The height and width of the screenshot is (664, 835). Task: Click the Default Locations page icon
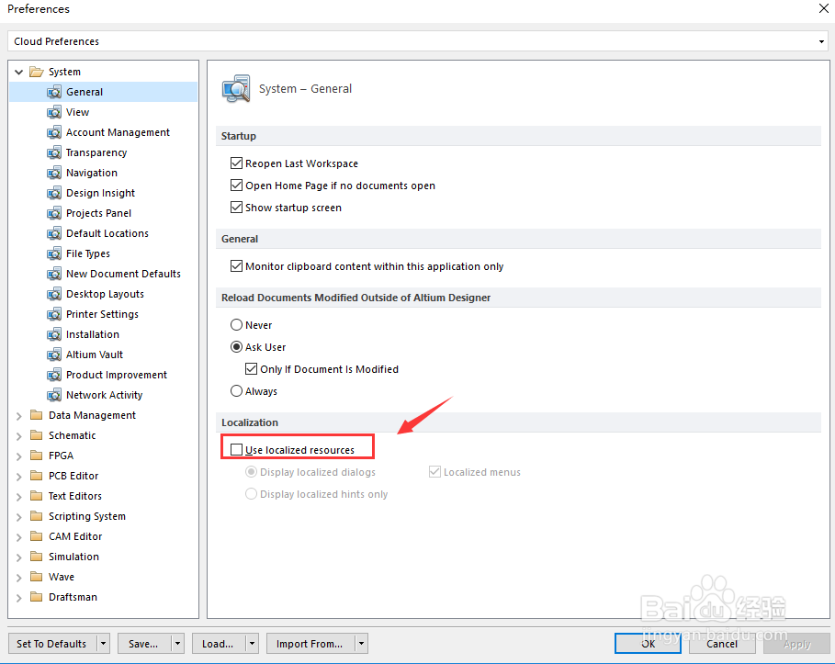pyautogui.click(x=54, y=234)
